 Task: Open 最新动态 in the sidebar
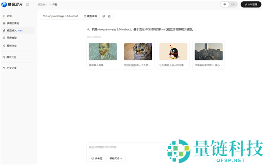point(18,46)
